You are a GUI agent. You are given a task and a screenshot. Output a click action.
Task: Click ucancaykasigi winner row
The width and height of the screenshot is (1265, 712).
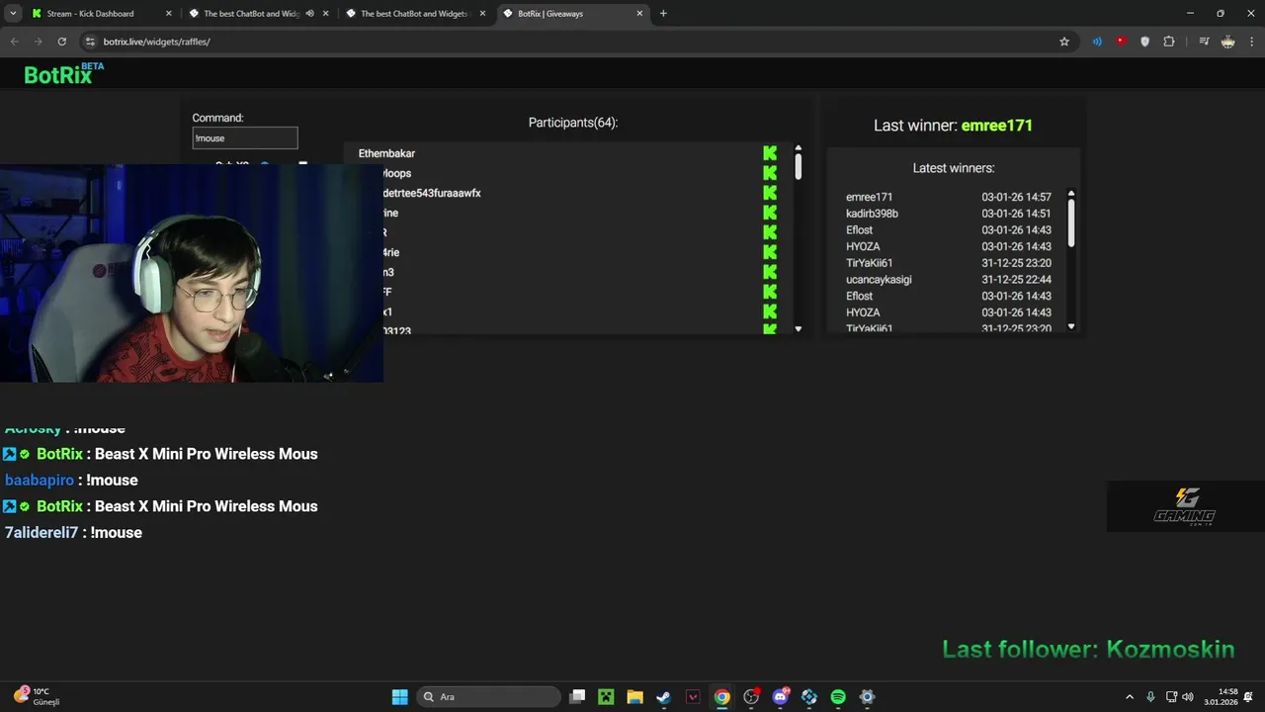[949, 280]
